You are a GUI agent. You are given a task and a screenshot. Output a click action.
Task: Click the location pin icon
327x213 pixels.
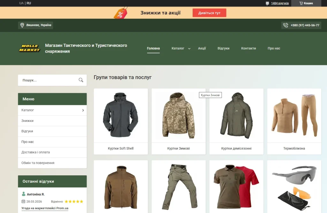(22, 25)
